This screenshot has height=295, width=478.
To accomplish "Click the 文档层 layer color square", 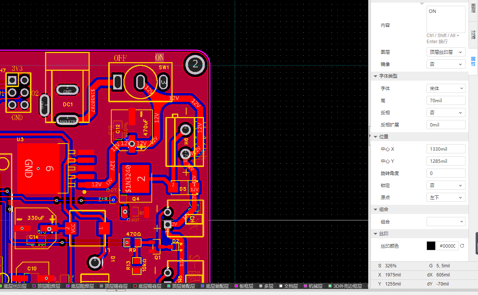I will pyautogui.click(x=281, y=286).
